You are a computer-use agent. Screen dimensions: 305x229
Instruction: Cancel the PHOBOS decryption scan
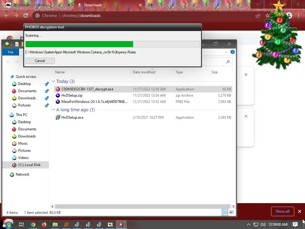point(40,61)
